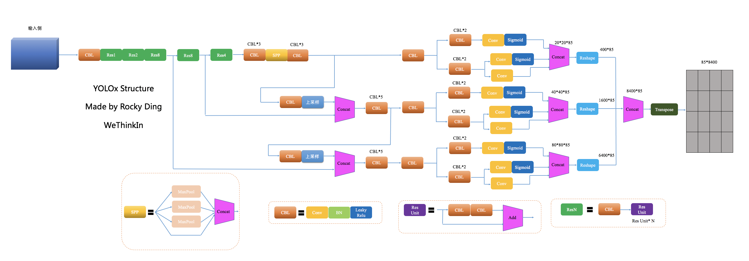Click the dark green Transpose block
The width and height of the screenshot is (749, 261).
(x=664, y=110)
